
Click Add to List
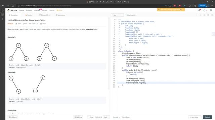[x=34, y=24]
